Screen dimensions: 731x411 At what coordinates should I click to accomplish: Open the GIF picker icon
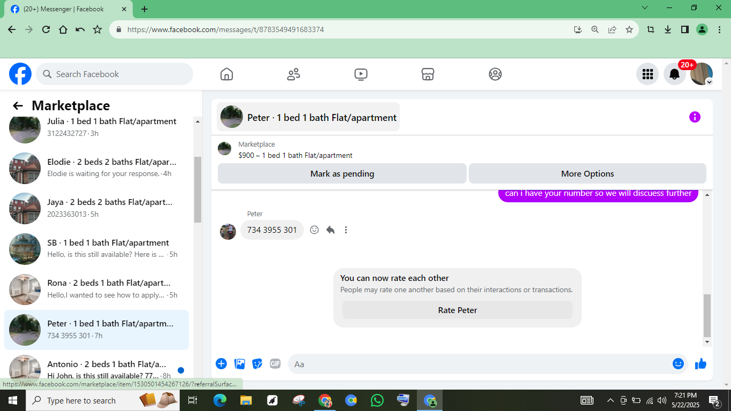point(275,364)
